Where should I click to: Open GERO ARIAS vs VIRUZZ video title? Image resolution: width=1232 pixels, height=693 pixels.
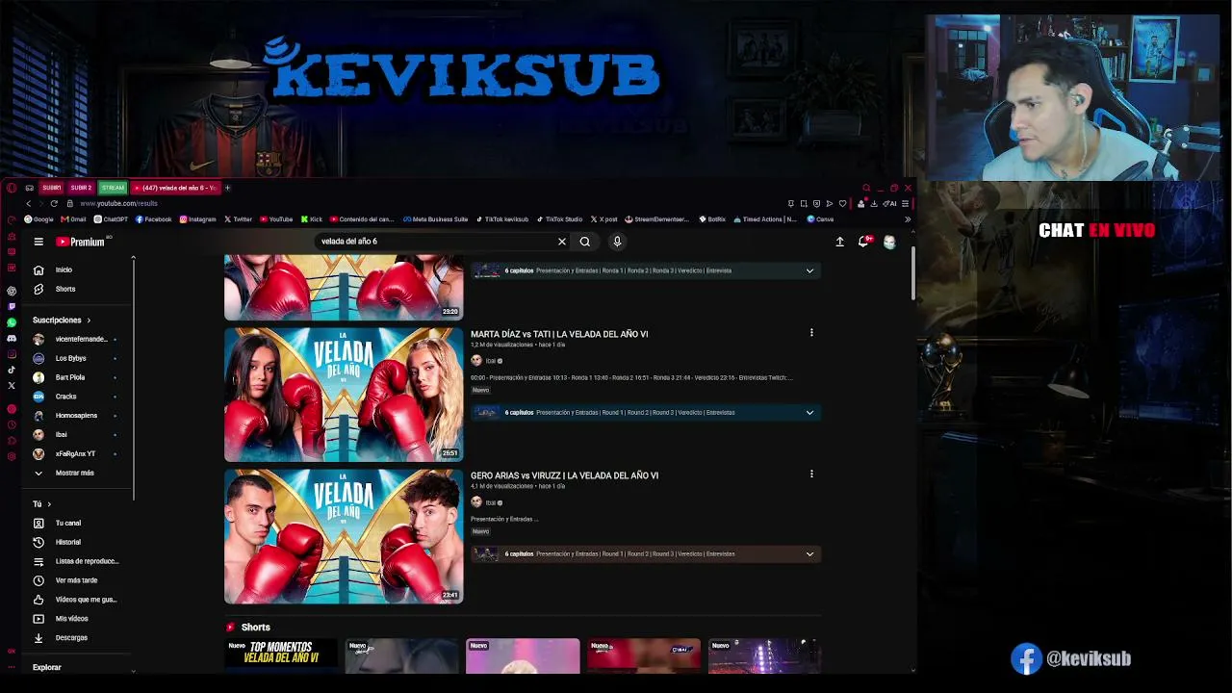pos(564,475)
